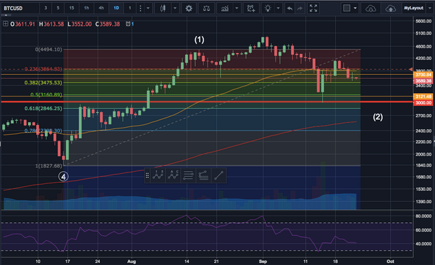Open the ideas lightbulb icon
The height and width of the screenshot is (265, 435).
tap(268, 8)
